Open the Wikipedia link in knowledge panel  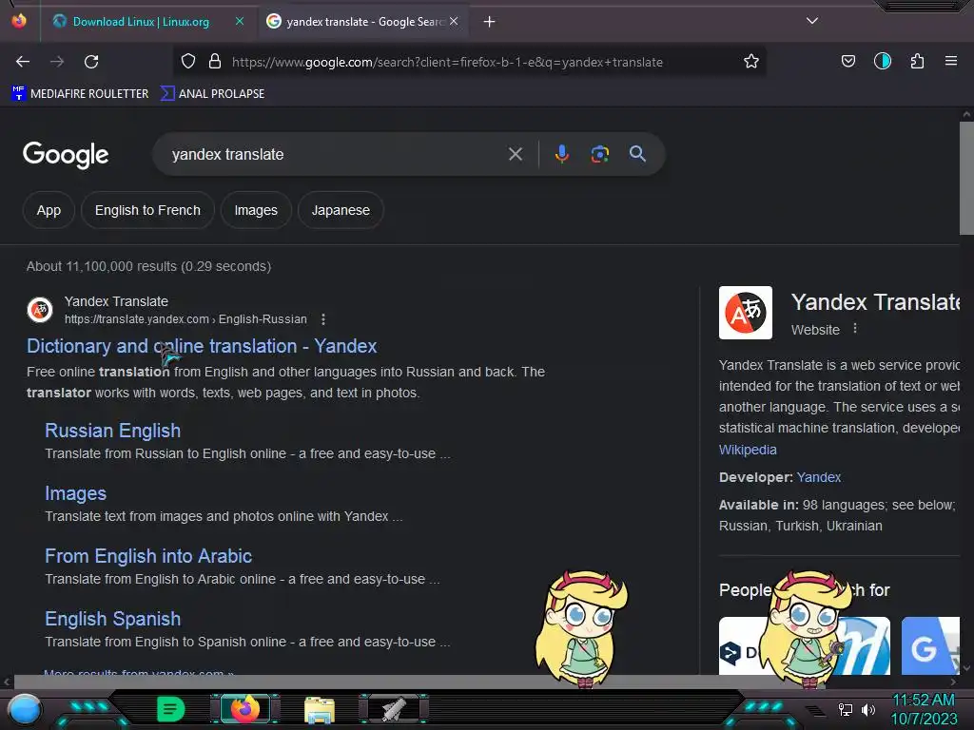pyautogui.click(x=748, y=450)
